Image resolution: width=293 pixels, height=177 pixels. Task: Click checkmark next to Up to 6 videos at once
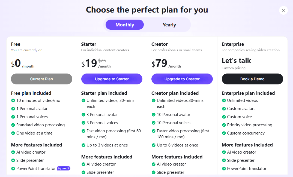pyautogui.click(x=154, y=145)
